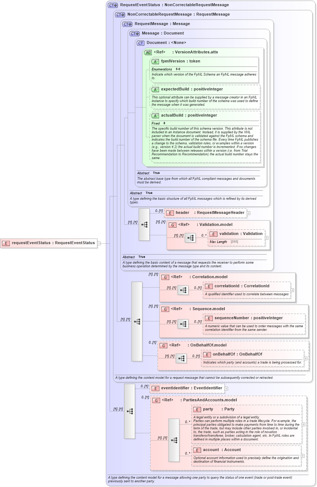317x487 pixels.
Task: Click the AG icon for VersionAttributes.atts
Action: (x=148, y=52)
